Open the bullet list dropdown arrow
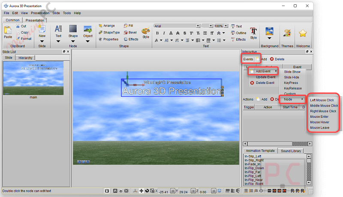The height and width of the screenshot is (197, 343). click(x=224, y=40)
